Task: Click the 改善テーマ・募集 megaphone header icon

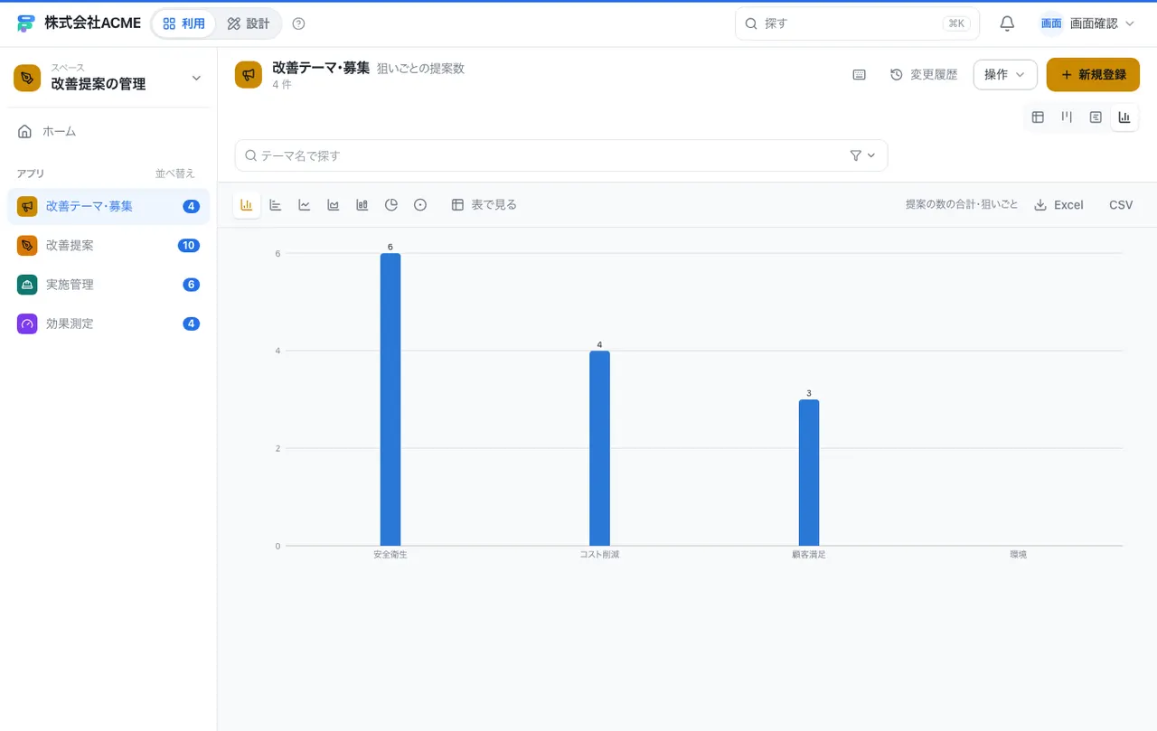Action: pos(249,75)
